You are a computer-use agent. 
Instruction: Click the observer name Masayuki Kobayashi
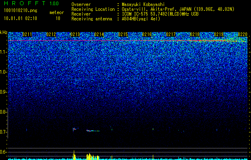click(143, 4)
